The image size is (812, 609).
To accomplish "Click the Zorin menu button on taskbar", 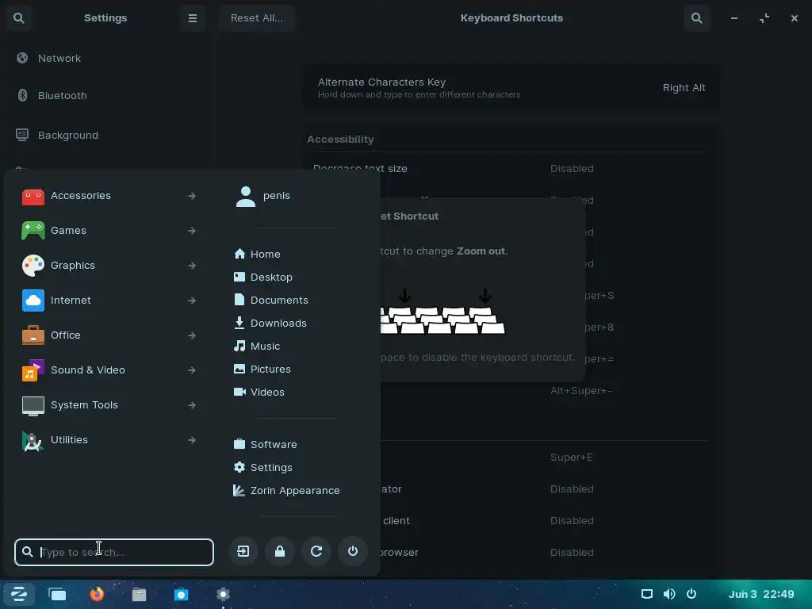I will [19, 594].
